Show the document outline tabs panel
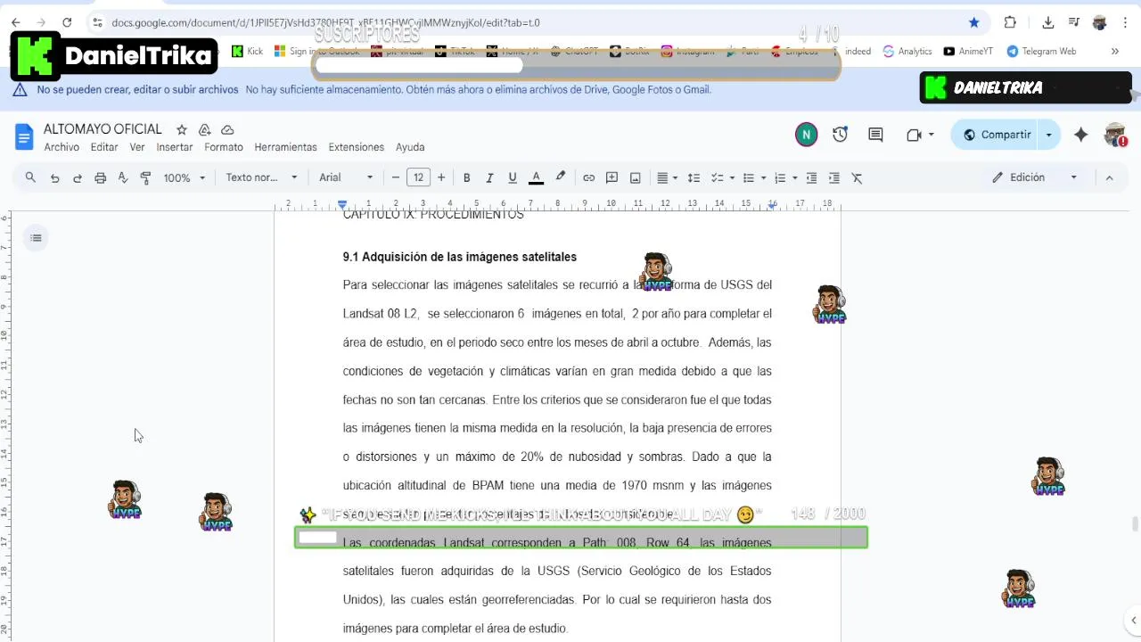 (x=36, y=238)
